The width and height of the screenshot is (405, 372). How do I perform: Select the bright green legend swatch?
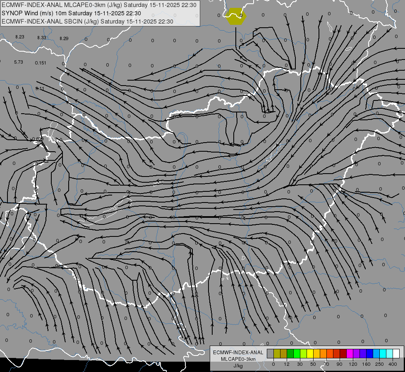[x=297, y=353]
